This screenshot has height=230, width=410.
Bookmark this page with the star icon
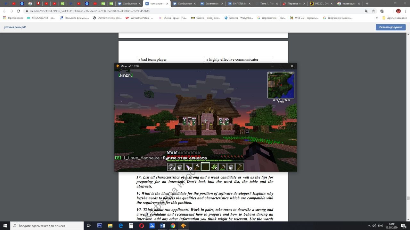(x=373, y=11)
